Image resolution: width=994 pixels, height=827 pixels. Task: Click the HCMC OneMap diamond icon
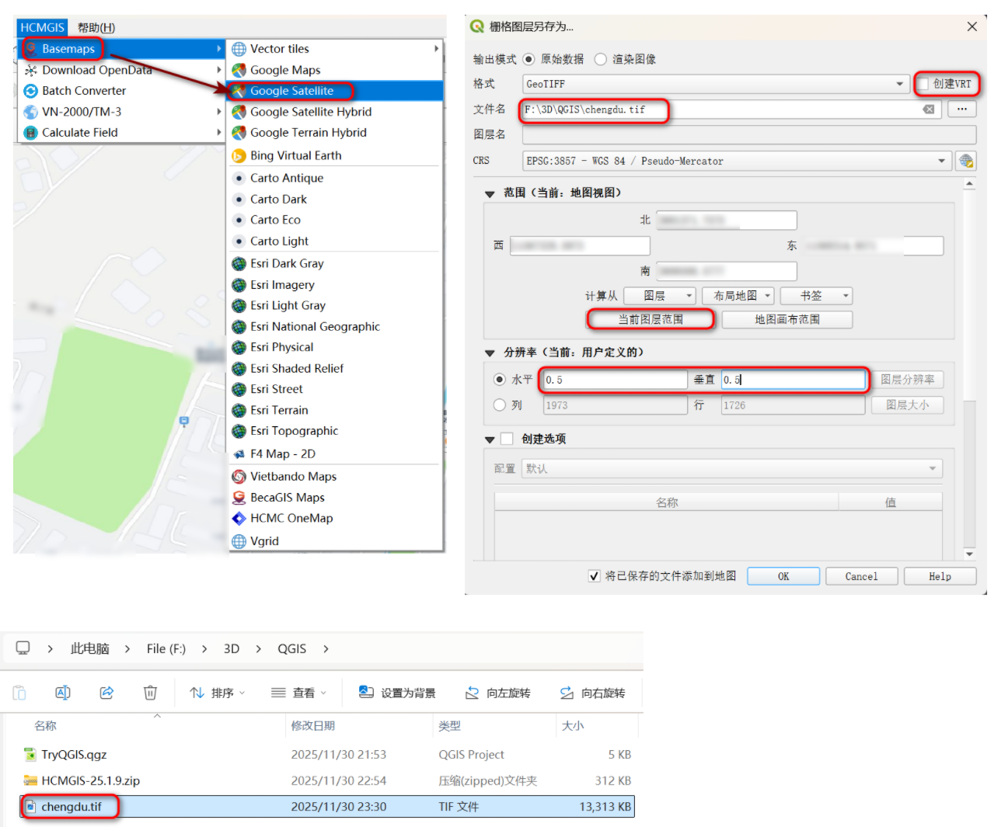[239, 519]
